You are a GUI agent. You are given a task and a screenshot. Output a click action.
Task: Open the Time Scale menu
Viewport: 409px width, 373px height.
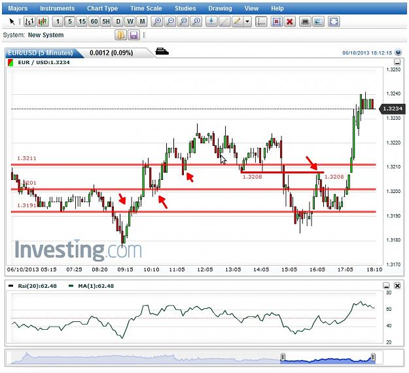[x=146, y=9]
